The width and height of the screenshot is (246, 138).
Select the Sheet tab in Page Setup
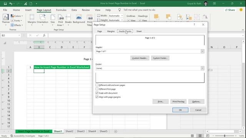[x=139, y=31]
